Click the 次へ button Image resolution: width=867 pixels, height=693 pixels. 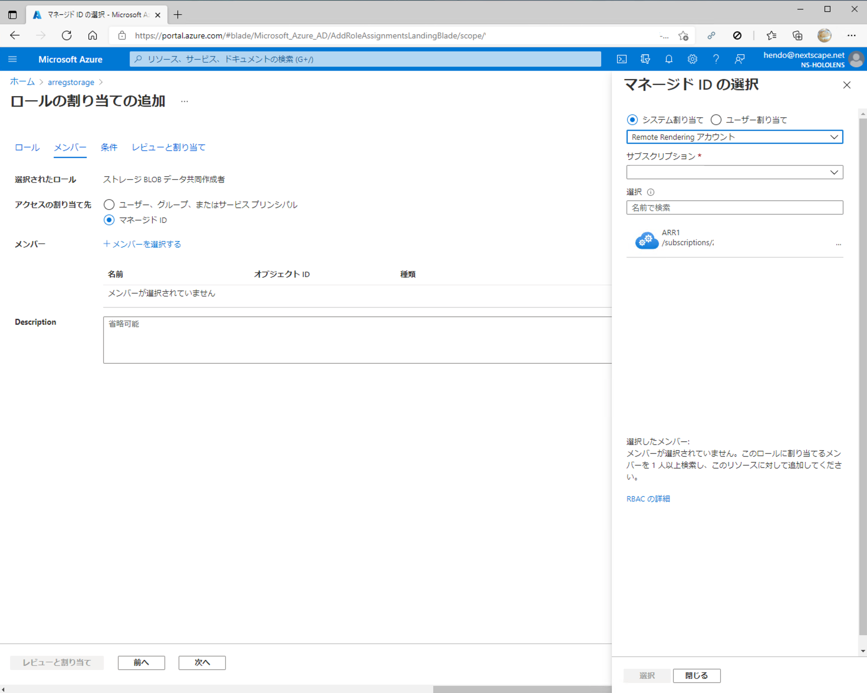tap(202, 662)
